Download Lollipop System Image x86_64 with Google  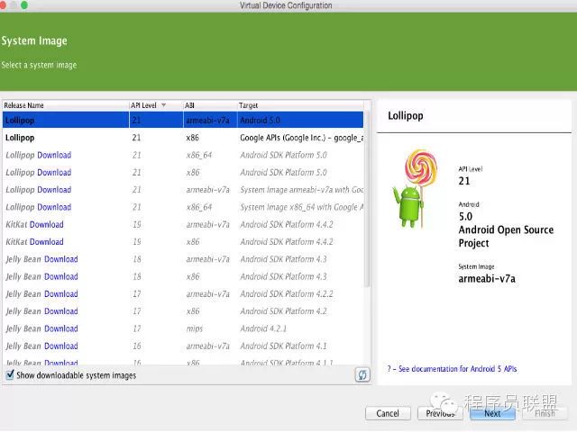pos(54,207)
